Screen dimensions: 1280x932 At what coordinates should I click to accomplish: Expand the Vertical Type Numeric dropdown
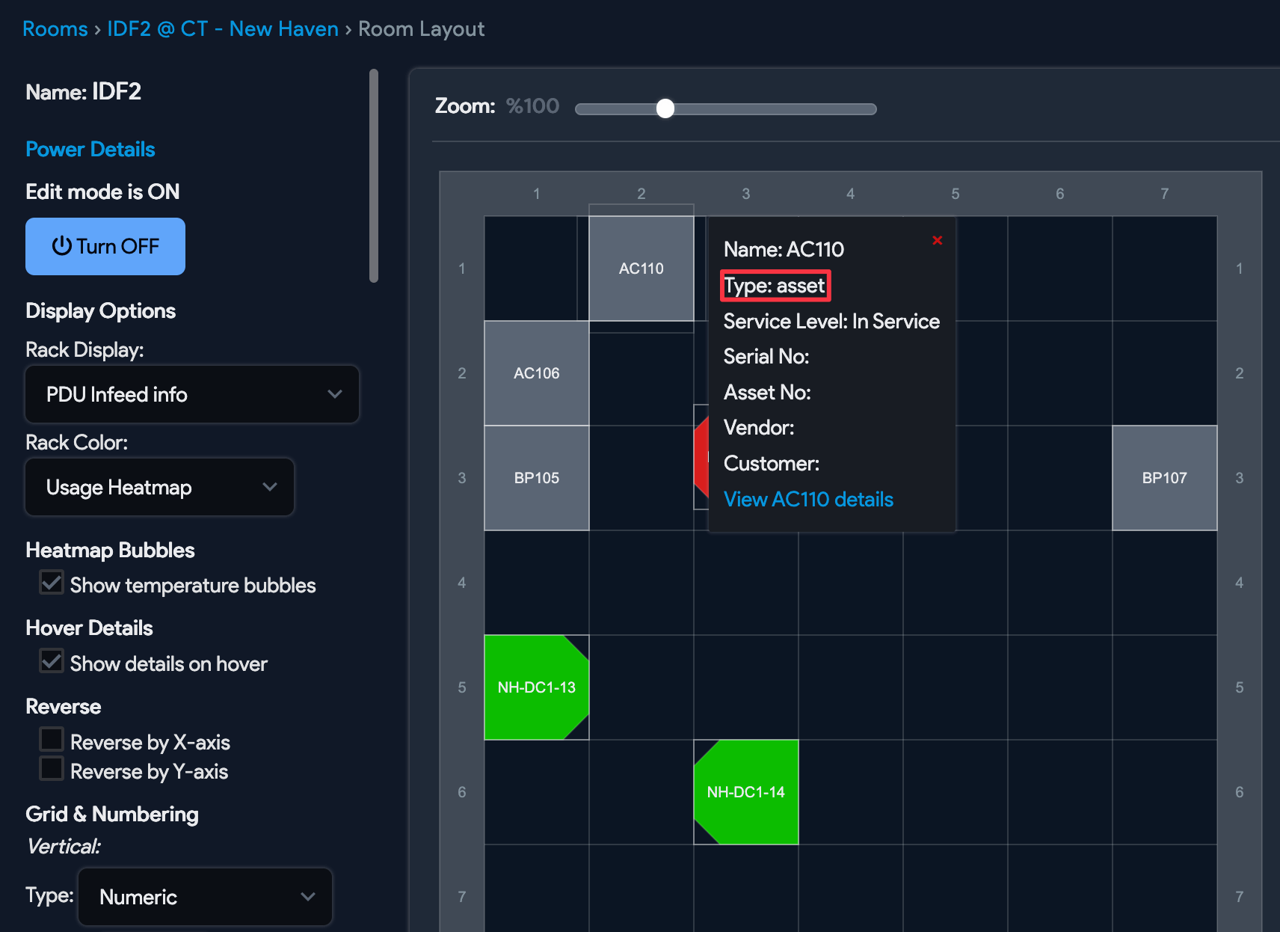coord(205,897)
